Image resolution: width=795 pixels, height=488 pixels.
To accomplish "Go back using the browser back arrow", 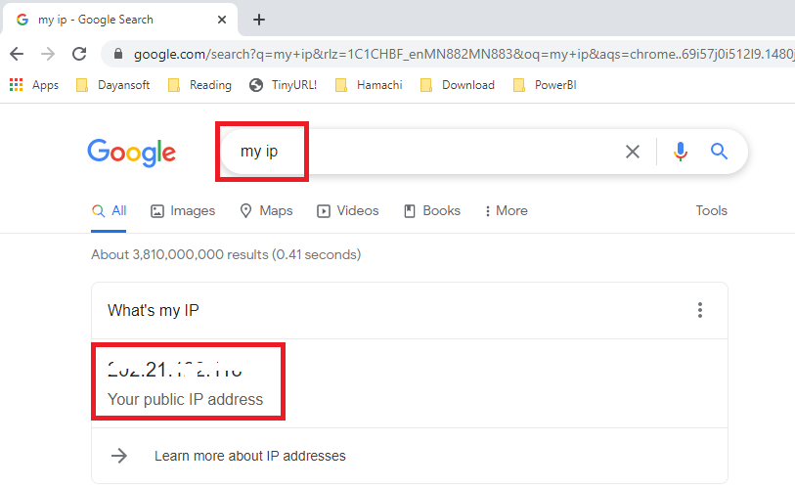I will click(17, 54).
